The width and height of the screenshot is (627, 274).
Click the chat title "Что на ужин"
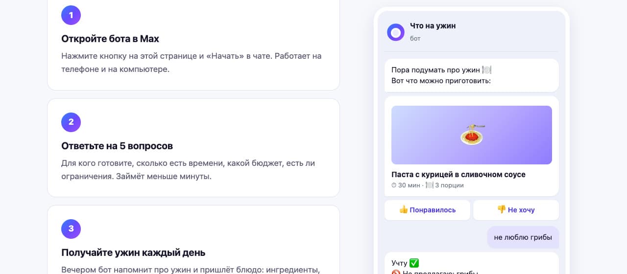pos(433,26)
